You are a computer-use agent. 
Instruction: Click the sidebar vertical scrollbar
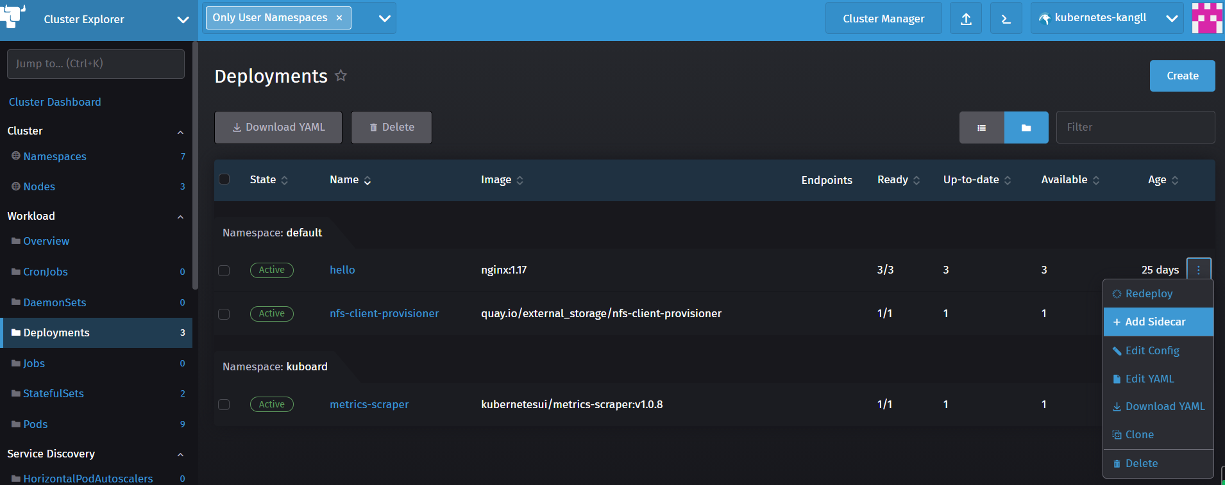(195, 165)
